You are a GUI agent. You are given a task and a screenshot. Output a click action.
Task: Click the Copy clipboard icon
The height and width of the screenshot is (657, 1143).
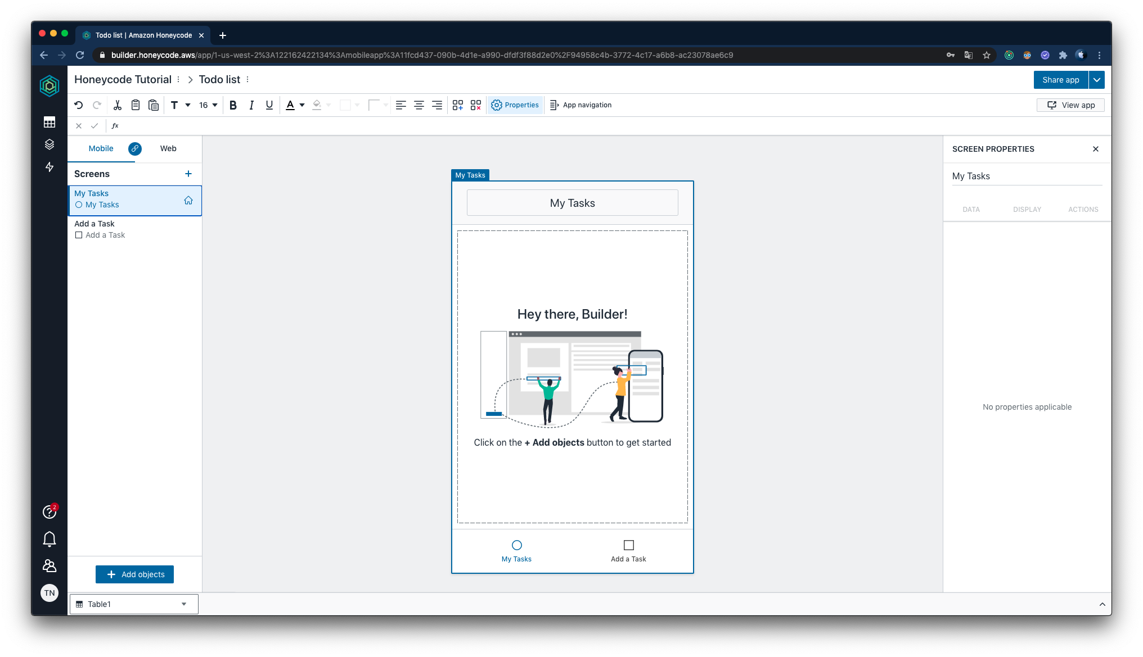(x=135, y=105)
